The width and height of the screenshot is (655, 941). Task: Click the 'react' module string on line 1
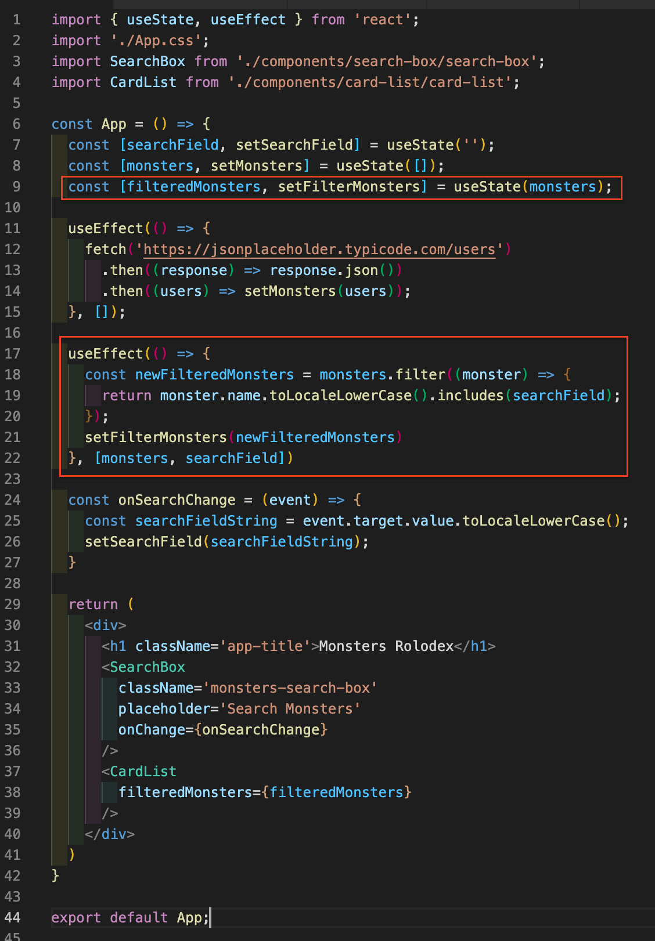coord(383,20)
